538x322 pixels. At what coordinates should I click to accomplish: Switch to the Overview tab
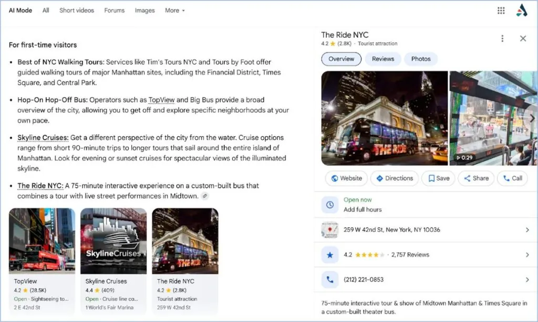click(341, 59)
